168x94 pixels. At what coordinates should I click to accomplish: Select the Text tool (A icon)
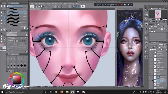point(4,36)
